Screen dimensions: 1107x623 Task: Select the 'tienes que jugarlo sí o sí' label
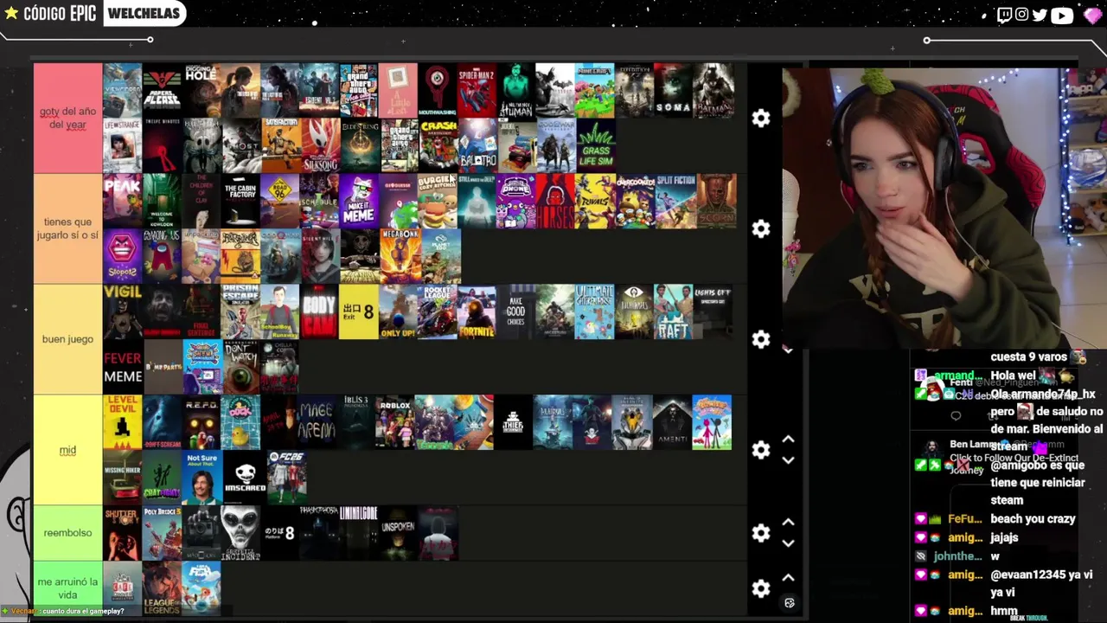pos(67,228)
